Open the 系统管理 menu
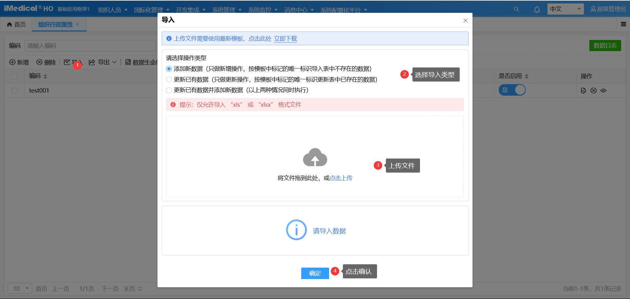 pos(227,10)
